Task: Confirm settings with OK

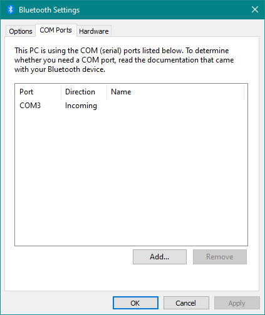Action: click(135, 303)
